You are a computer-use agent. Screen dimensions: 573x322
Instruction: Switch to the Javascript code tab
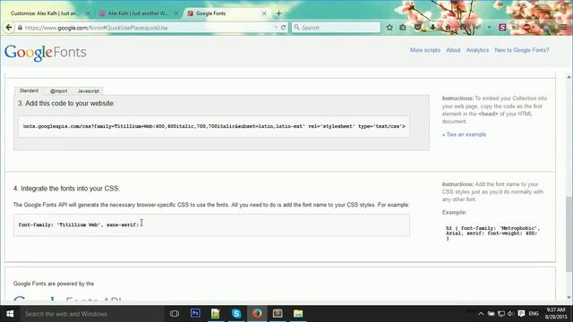pyautogui.click(x=88, y=91)
